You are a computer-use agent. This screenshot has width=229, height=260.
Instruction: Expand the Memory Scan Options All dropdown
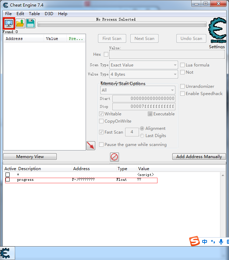[x=138, y=90]
